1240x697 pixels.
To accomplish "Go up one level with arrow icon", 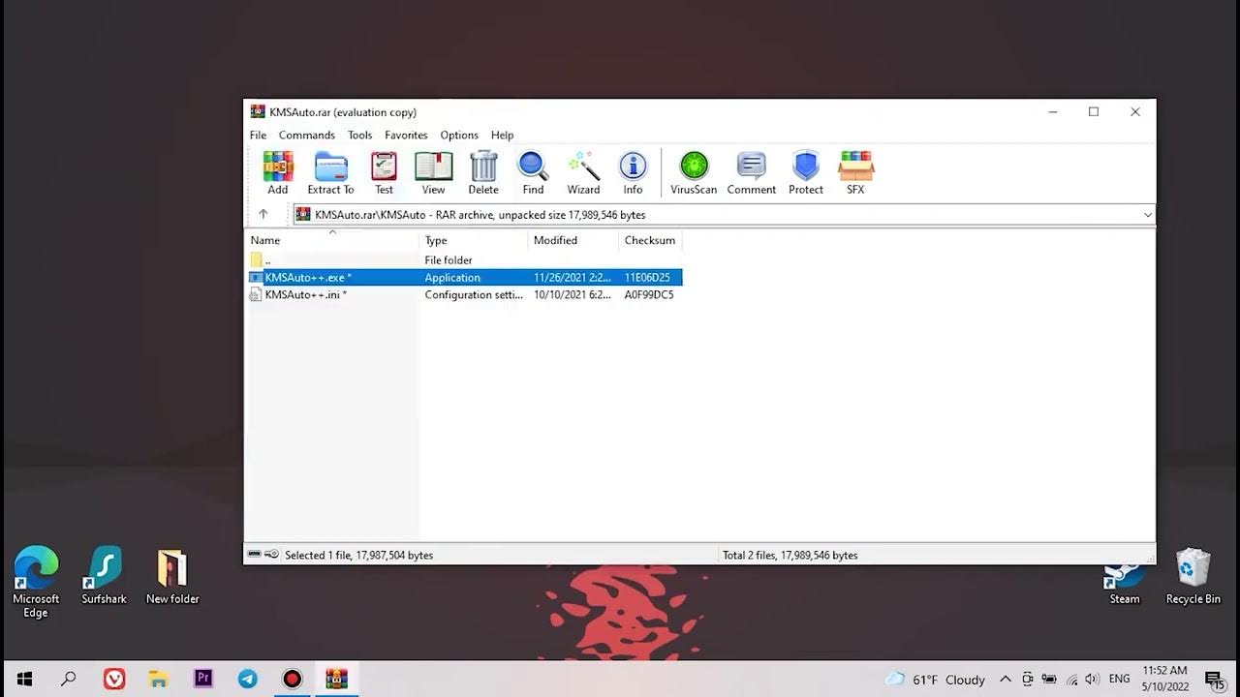I will pos(263,214).
